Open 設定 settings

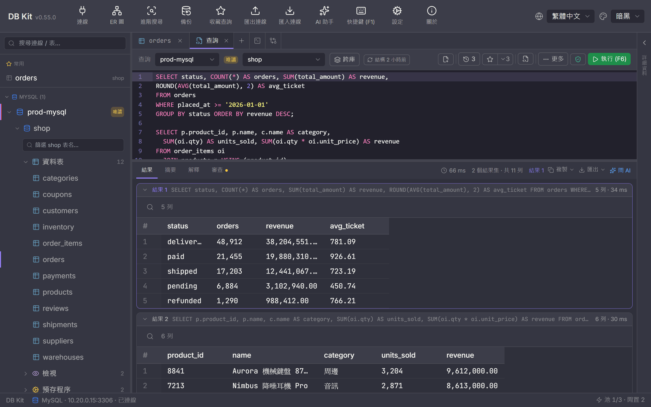coord(397,15)
